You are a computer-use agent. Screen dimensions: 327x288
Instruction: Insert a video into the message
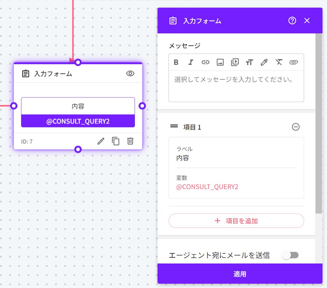pyautogui.click(x=235, y=63)
